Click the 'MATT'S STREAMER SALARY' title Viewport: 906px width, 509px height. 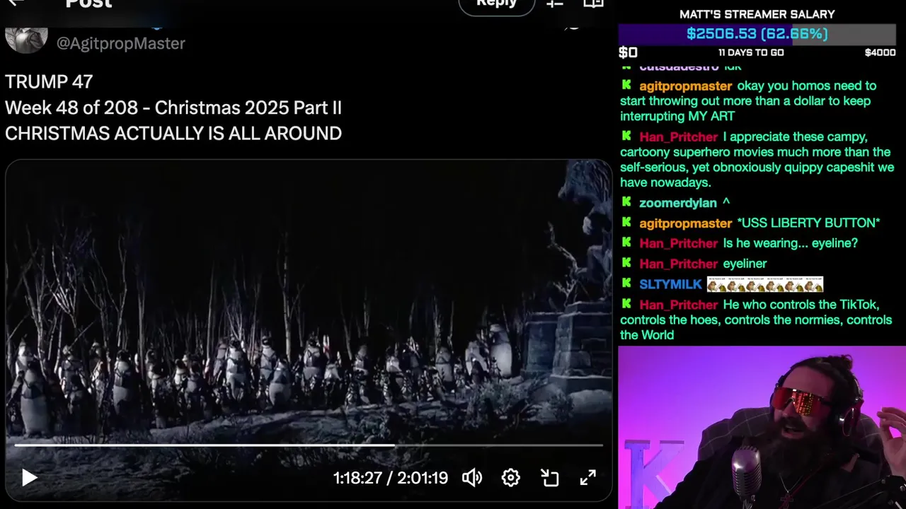(x=757, y=14)
